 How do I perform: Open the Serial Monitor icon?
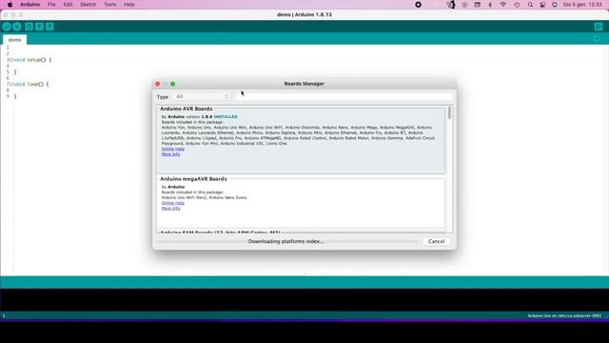point(599,27)
